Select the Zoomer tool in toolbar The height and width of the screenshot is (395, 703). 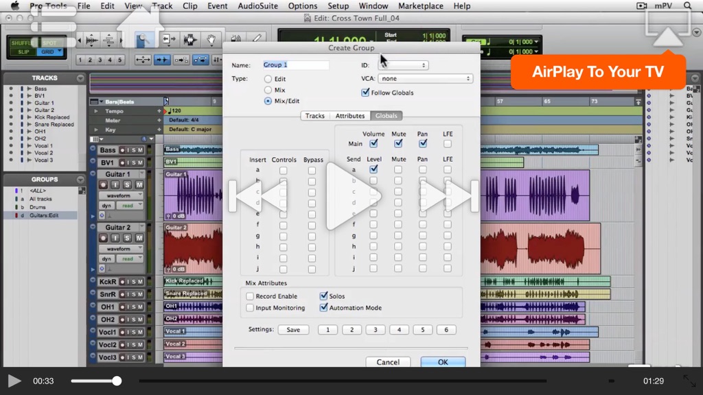point(143,39)
